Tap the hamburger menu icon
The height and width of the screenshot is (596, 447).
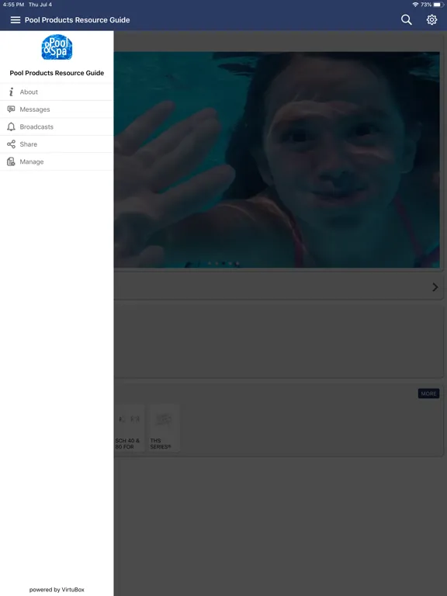pyautogui.click(x=16, y=19)
